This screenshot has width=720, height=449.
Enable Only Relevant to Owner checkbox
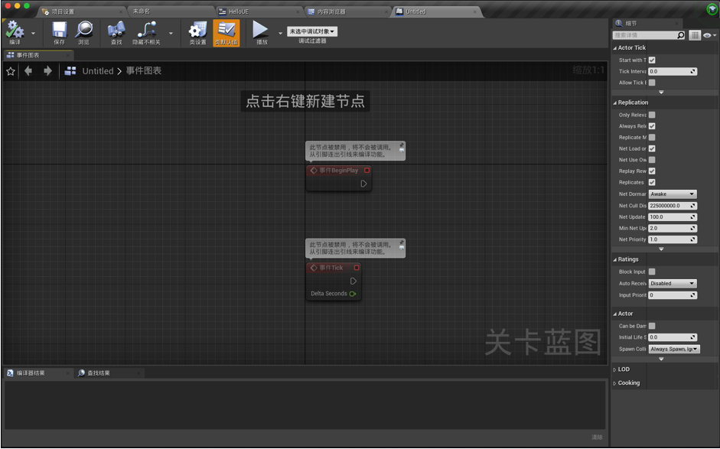(652, 116)
